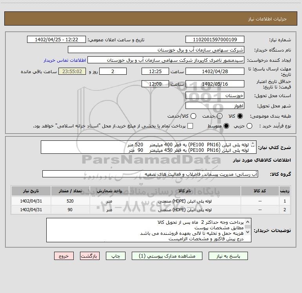The width and height of the screenshot is (302, 293).
Task: Click the جزئیات اطلاعات نیاز header title
Action: point(267,19)
